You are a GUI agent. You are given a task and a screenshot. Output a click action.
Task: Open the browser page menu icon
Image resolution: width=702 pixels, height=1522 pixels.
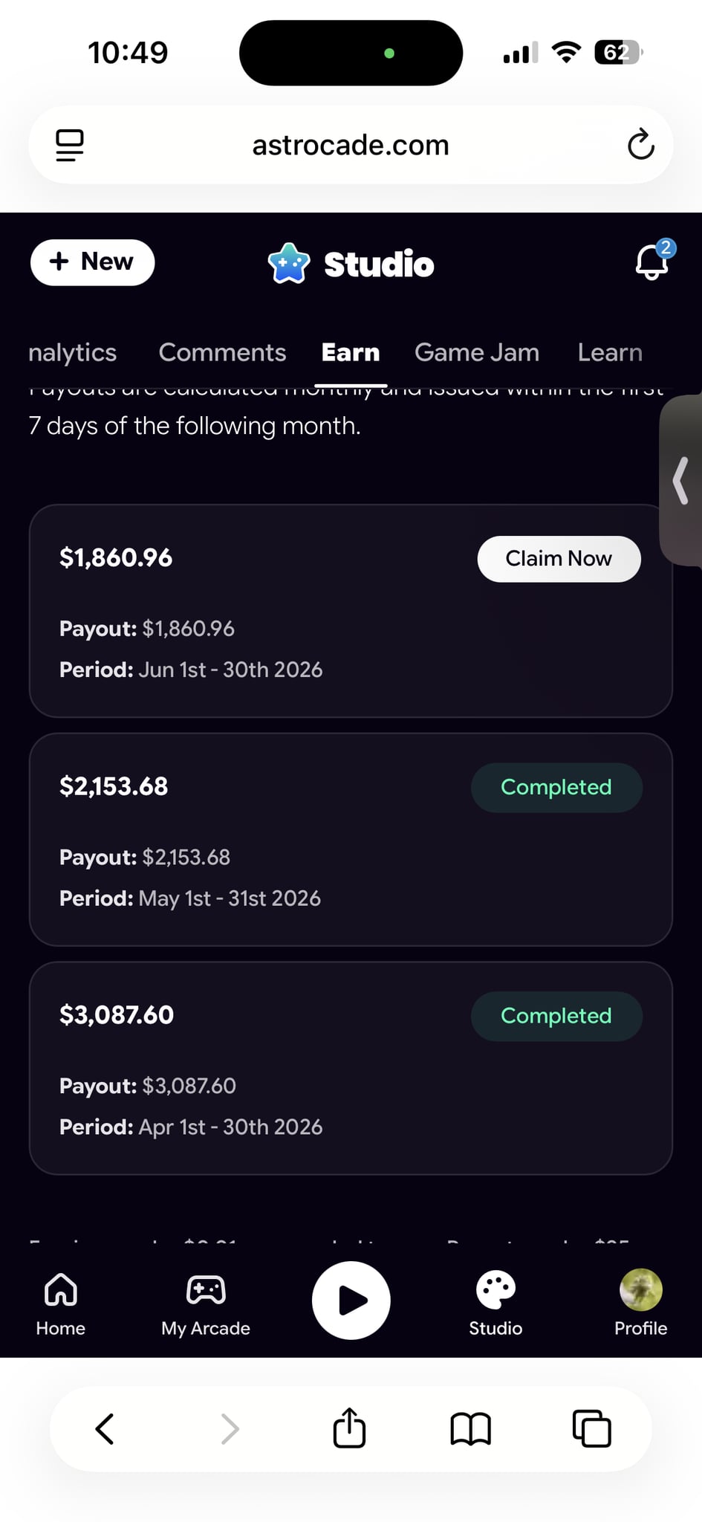click(x=70, y=145)
